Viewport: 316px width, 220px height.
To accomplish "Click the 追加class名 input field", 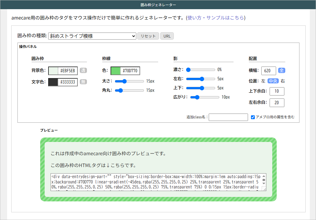I will tap(228, 117).
